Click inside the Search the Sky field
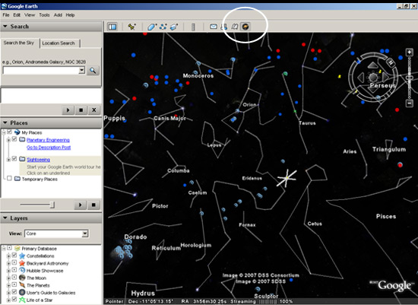The image size is (418, 305). coord(41,71)
